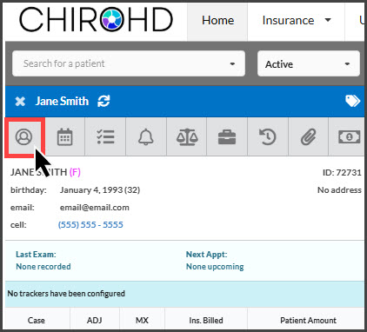Click the Search for a patient field
The width and height of the screenshot is (367, 332).
129,63
